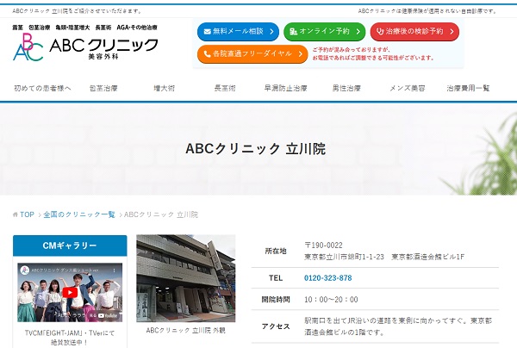Click the home icon beside TOP breadcrumb
Image resolution: width=517 pixels, height=348 pixels.
coord(16,214)
